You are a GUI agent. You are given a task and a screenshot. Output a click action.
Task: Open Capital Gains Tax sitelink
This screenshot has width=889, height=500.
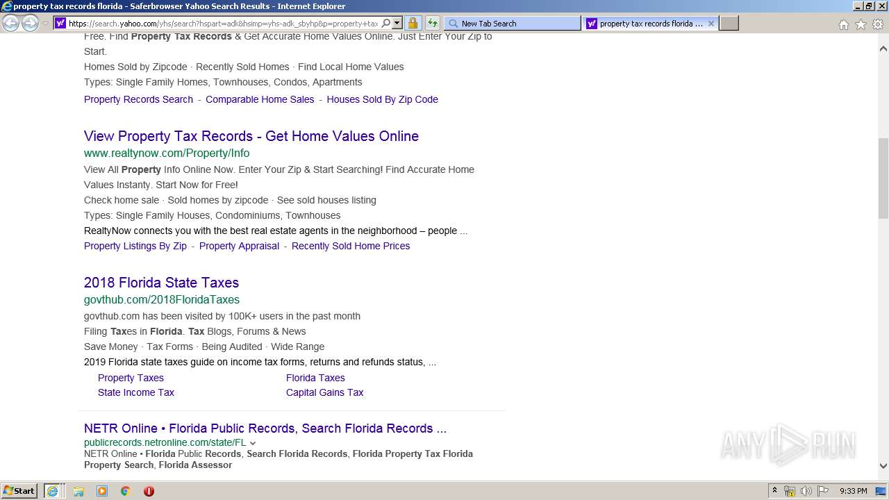click(x=324, y=392)
